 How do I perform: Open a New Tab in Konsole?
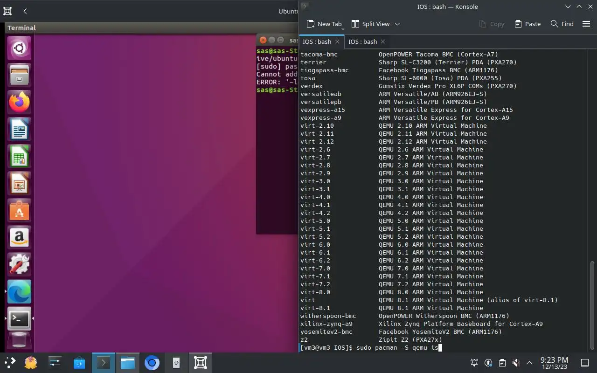click(x=324, y=24)
